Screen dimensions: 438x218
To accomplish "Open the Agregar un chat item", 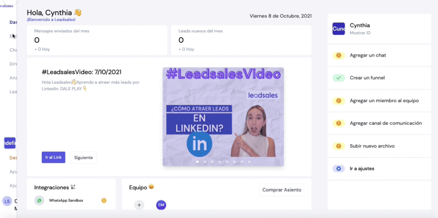I will (x=379, y=56).
